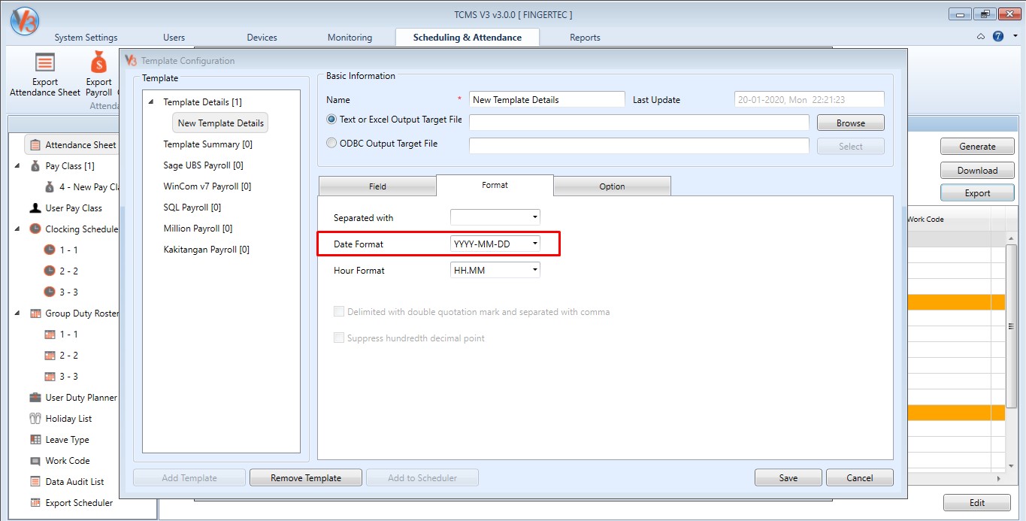Click the User Pay Class person icon
Image resolution: width=1026 pixels, height=521 pixels.
tap(35, 207)
